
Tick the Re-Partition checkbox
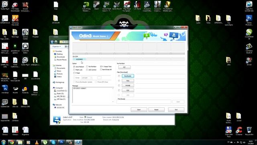[x=87, y=66]
